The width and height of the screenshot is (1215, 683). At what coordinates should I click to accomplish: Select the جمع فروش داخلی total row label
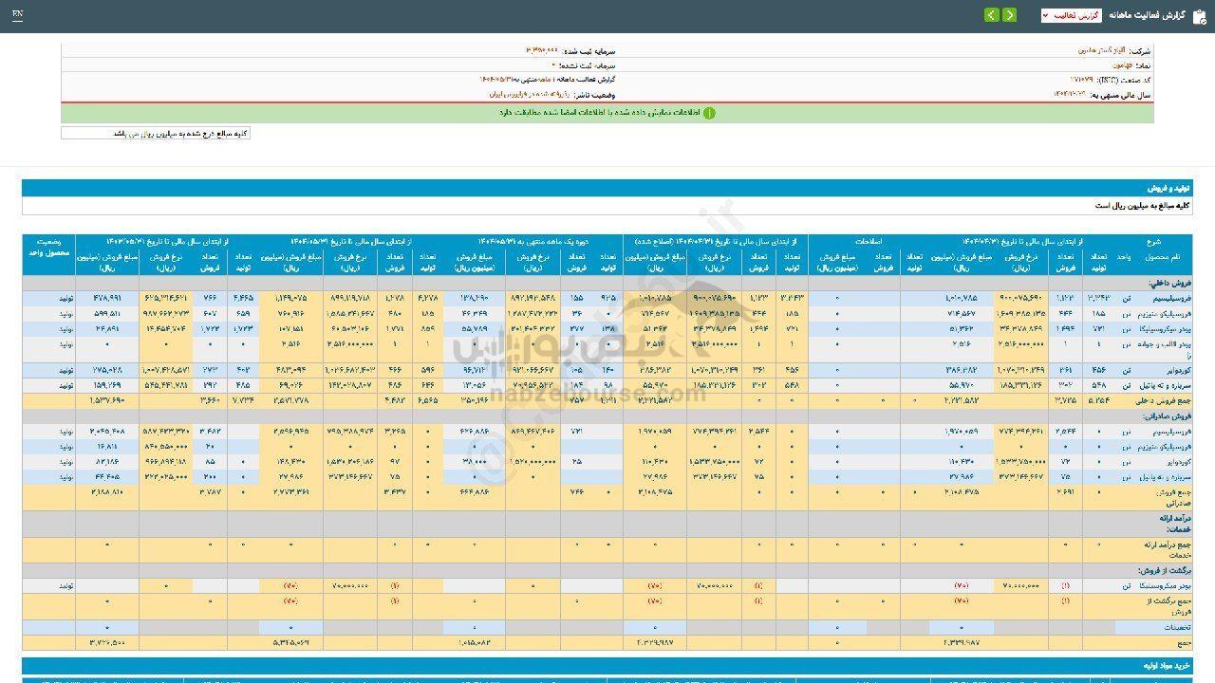[1163, 401]
